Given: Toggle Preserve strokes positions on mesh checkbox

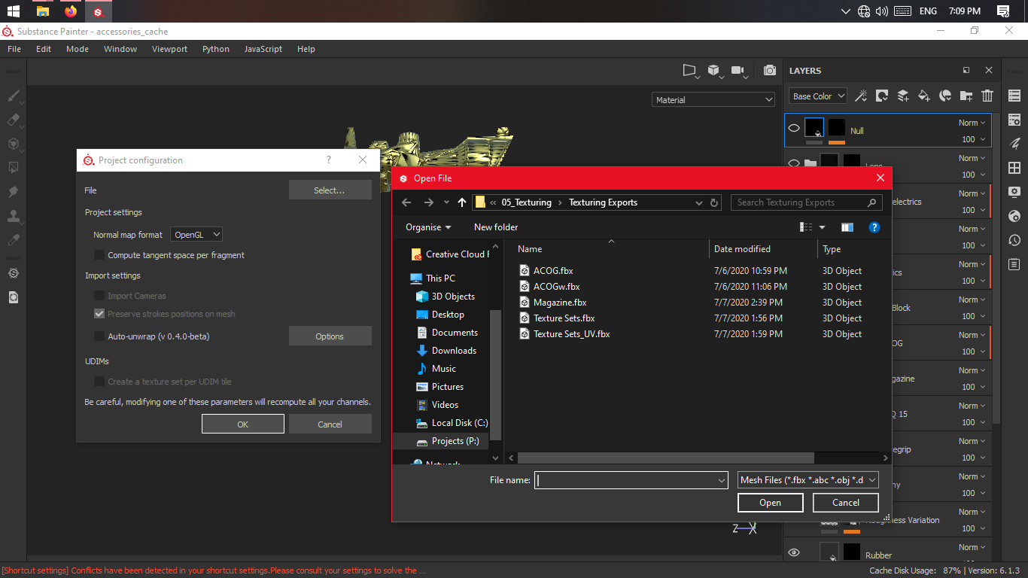Looking at the screenshot, I should click(x=99, y=314).
